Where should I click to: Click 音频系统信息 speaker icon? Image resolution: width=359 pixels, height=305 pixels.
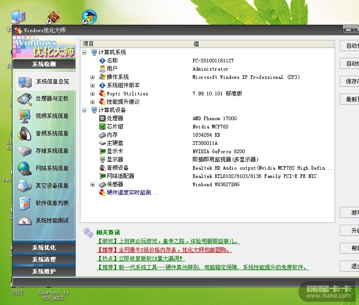click(x=25, y=133)
